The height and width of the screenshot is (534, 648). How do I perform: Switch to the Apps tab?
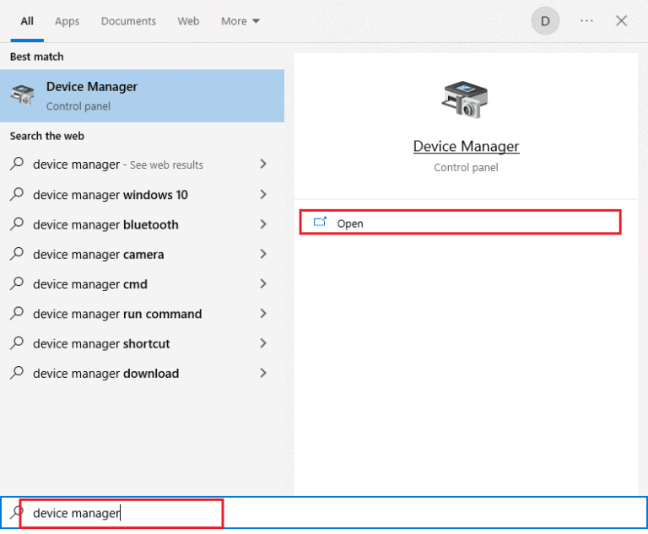pyautogui.click(x=67, y=21)
